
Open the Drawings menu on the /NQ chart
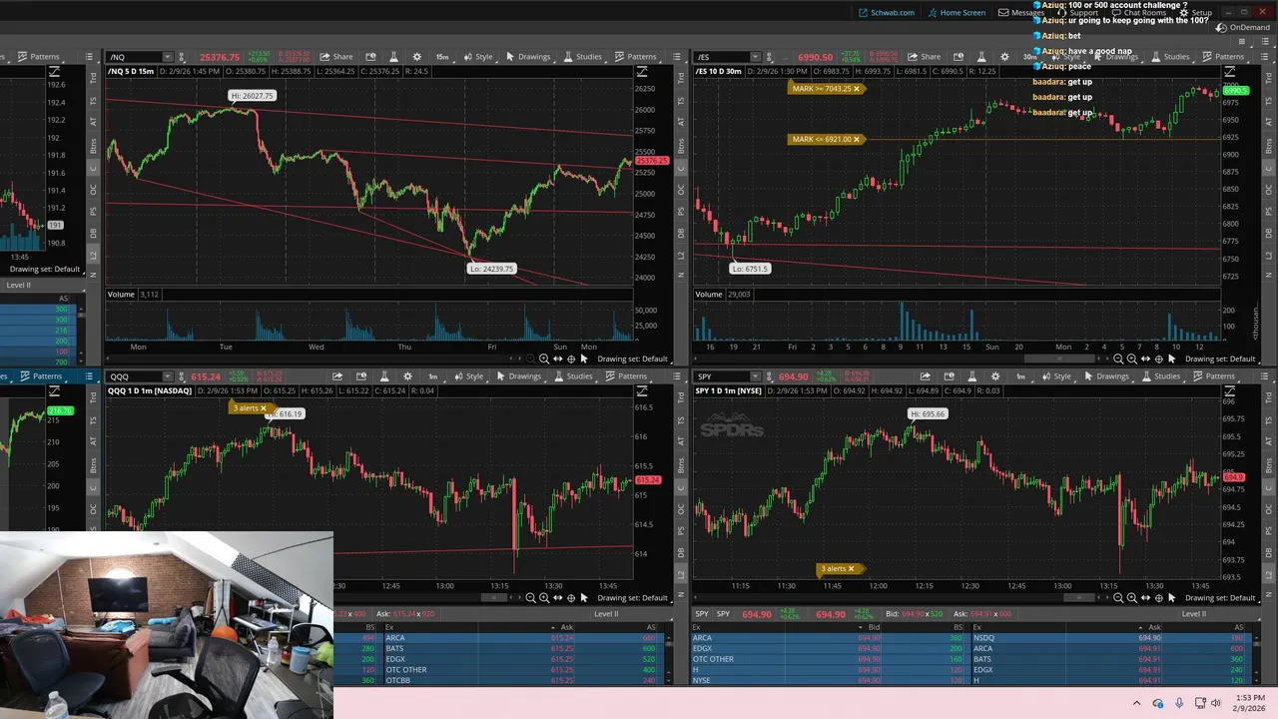coord(527,57)
